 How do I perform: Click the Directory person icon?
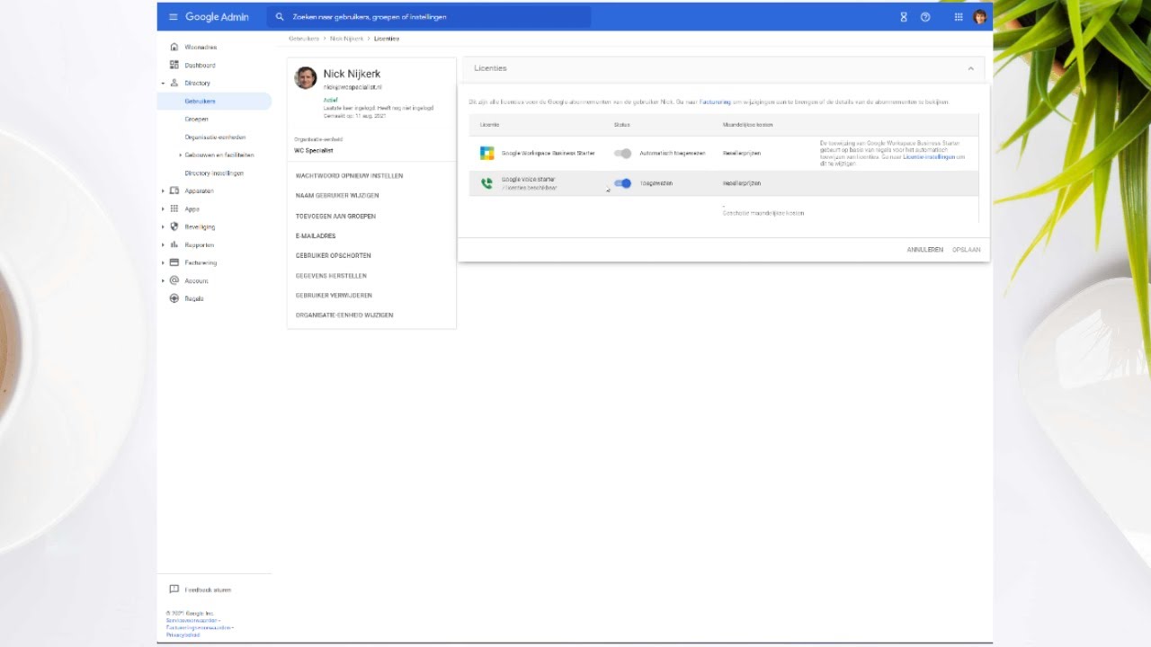pyautogui.click(x=174, y=83)
